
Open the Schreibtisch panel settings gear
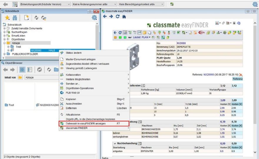[x=94, y=18]
